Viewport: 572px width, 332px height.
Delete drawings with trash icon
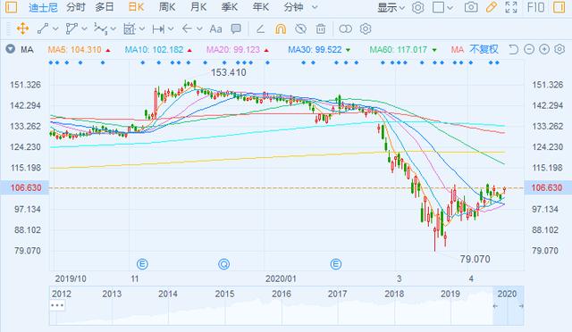click(x=321, y=29)
